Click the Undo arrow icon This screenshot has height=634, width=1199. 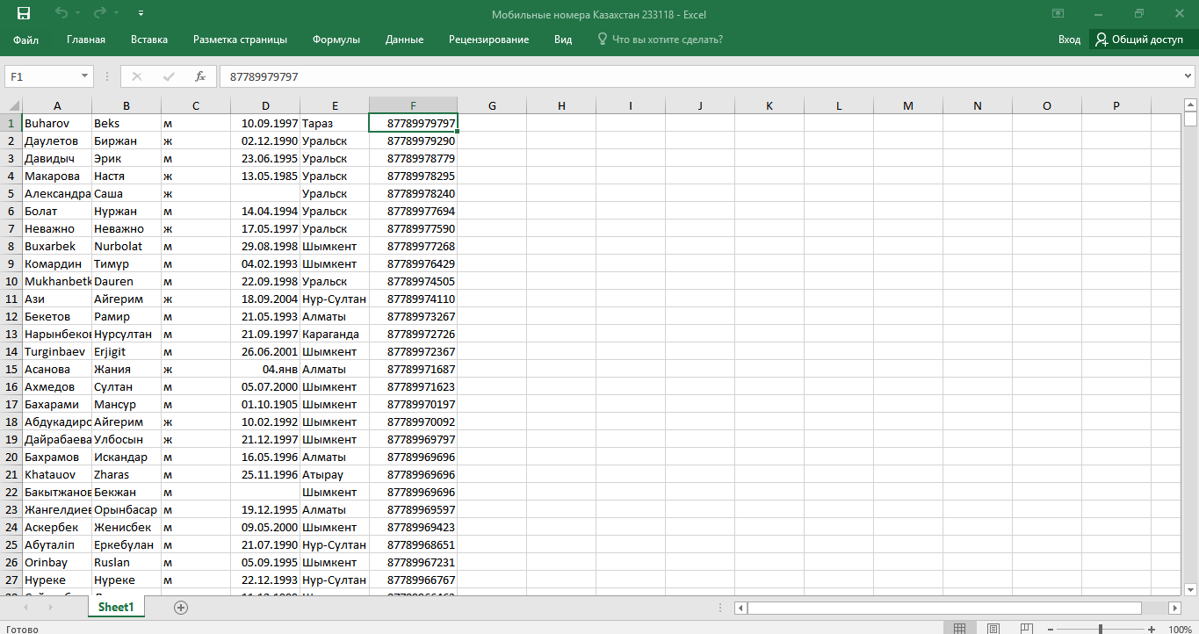61,14
